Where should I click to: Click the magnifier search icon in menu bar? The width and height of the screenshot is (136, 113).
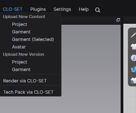(97, 10)
